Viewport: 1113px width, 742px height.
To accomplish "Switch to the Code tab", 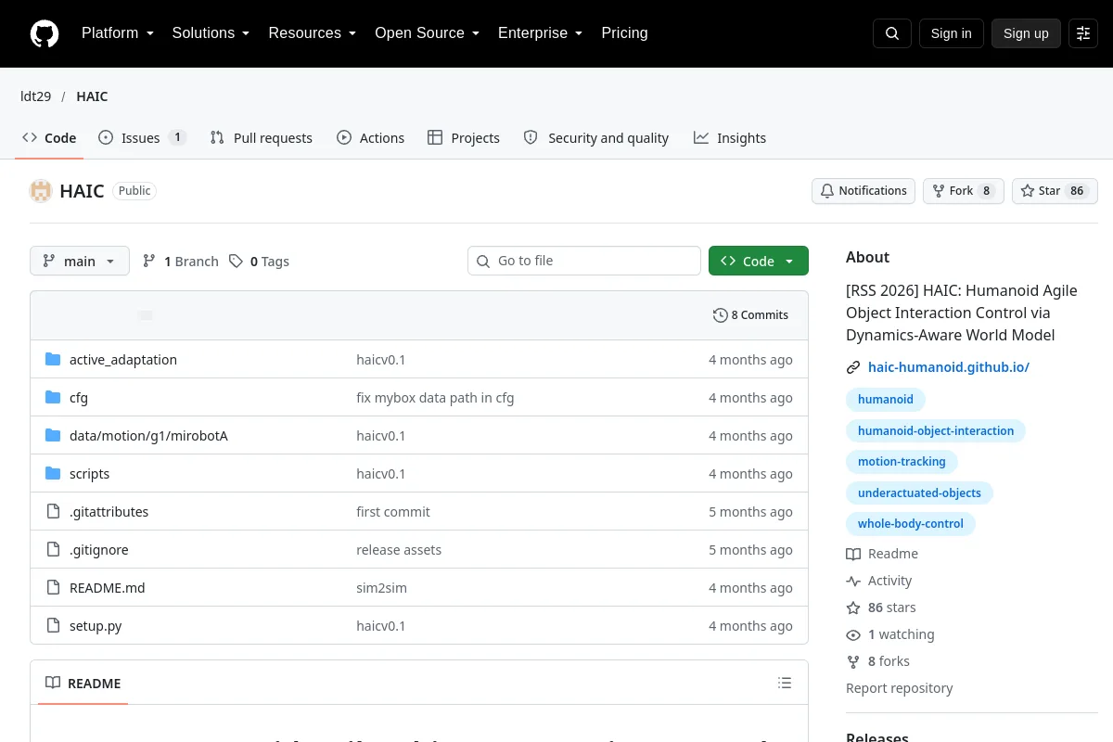I will click(49, 138).
